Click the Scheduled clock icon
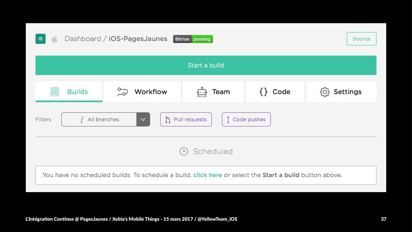This screenshot has width=412, height=232. coord(183,151)
